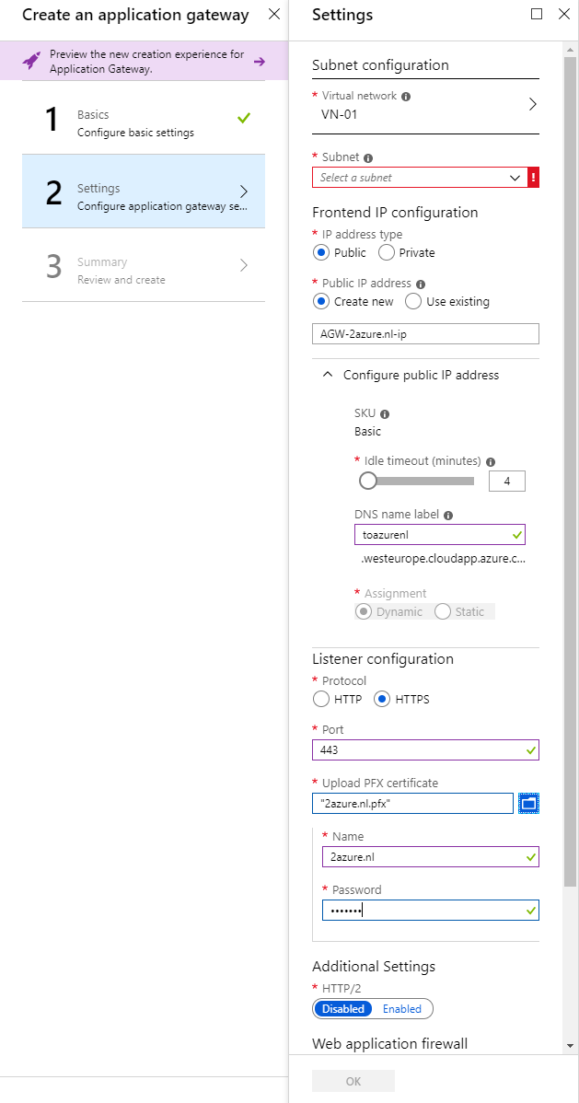Screen dimensions: 579x1103
Task: Click the scrollbar down arrow
Action: coord(570,1046)
